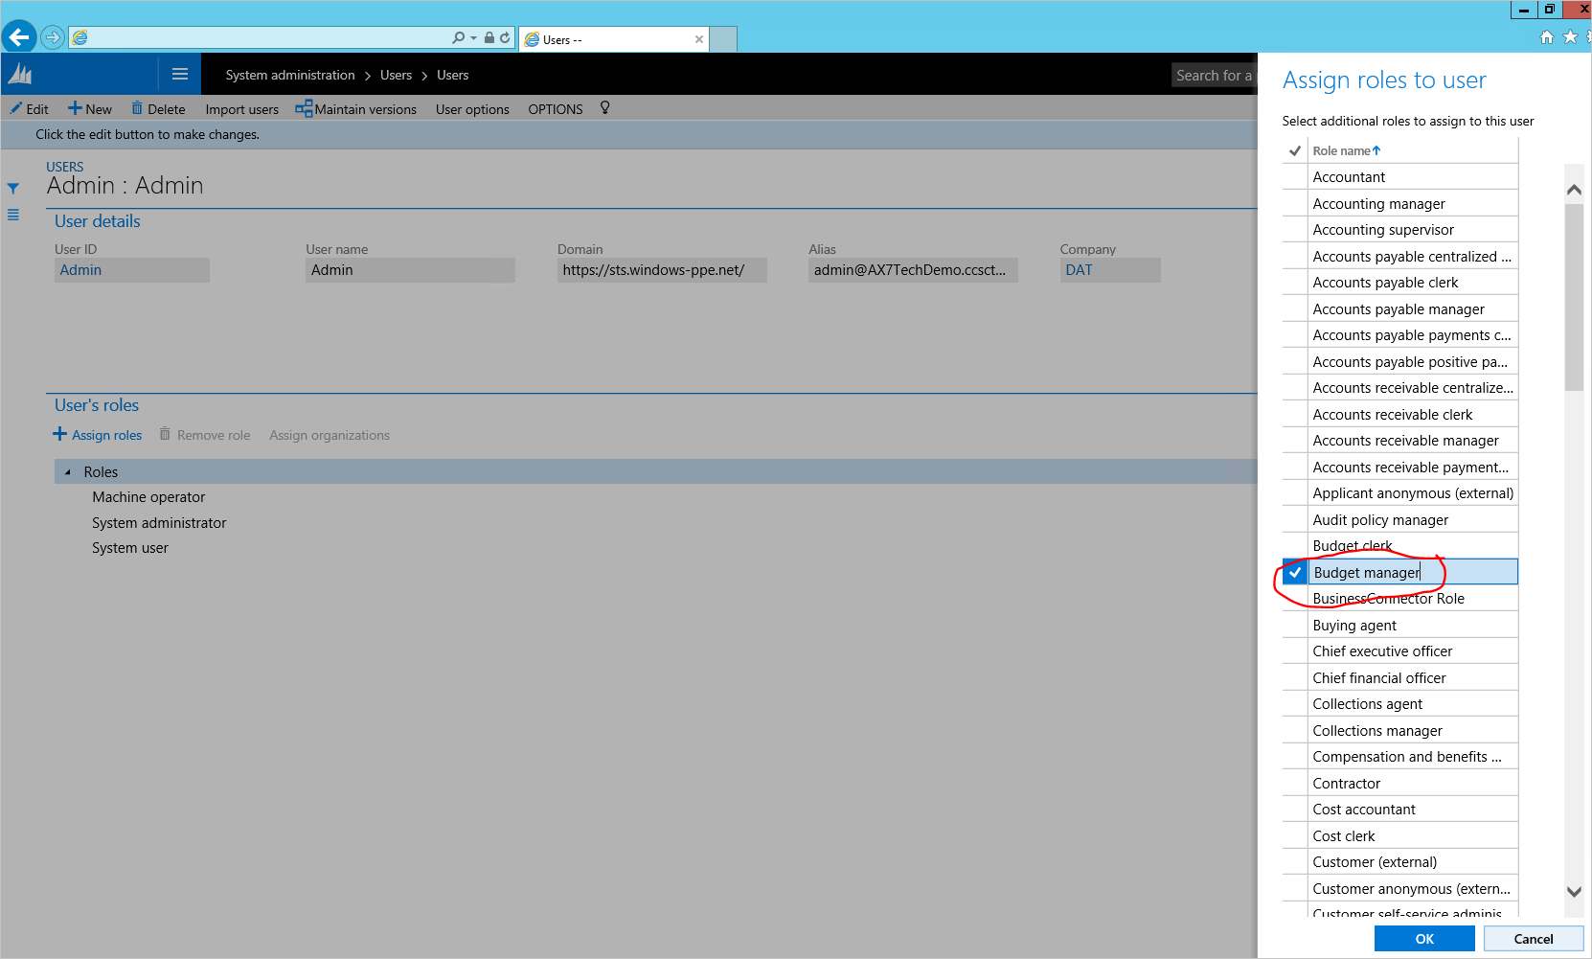Check the Chief executive officer checkbox

[1295, 651]
